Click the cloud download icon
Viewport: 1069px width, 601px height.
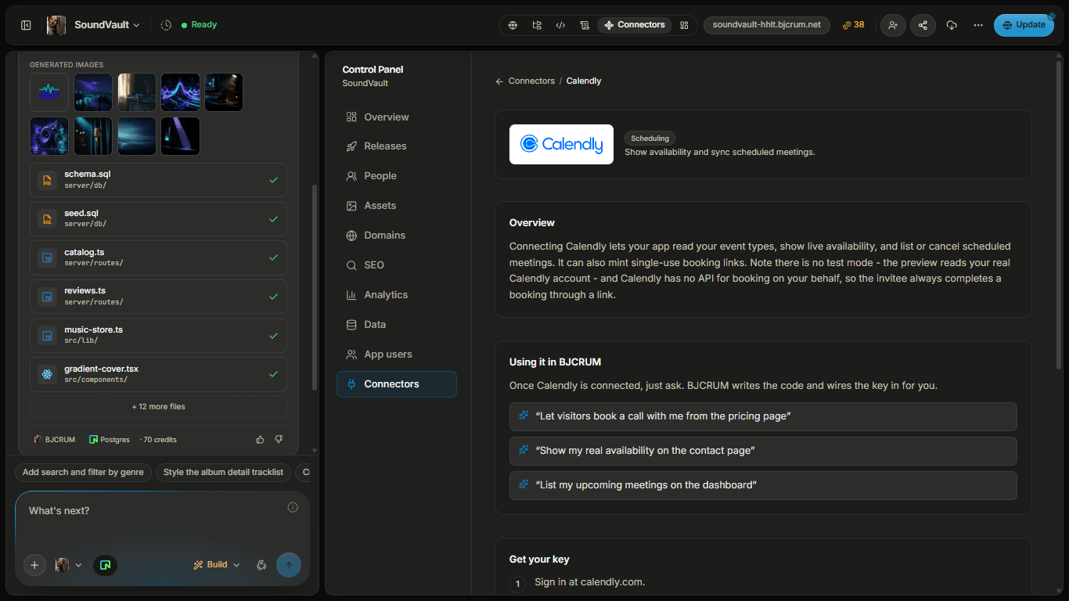[952, 25]
